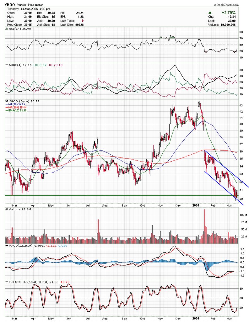This screenshot has height=322, width=249.
Task: Click the date Tuesday 14-Mar-2006 4:00 pm
Action: 29,9
